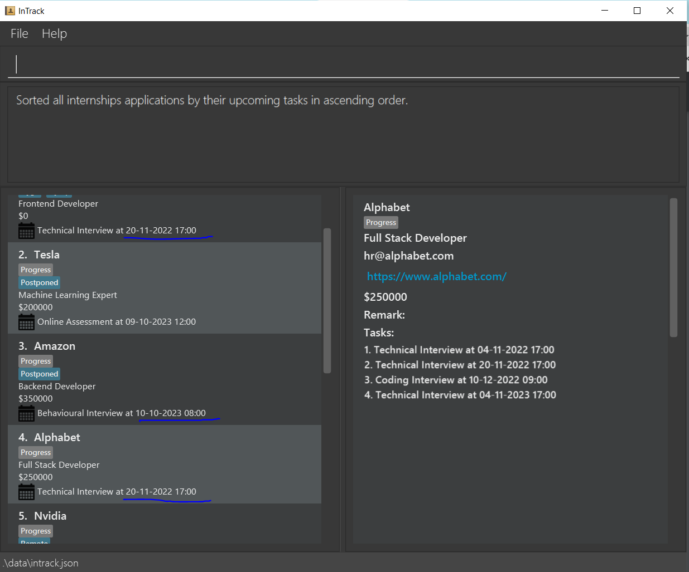Click task 4 Technical Interview 04-11-2023

tap(460, 395)
